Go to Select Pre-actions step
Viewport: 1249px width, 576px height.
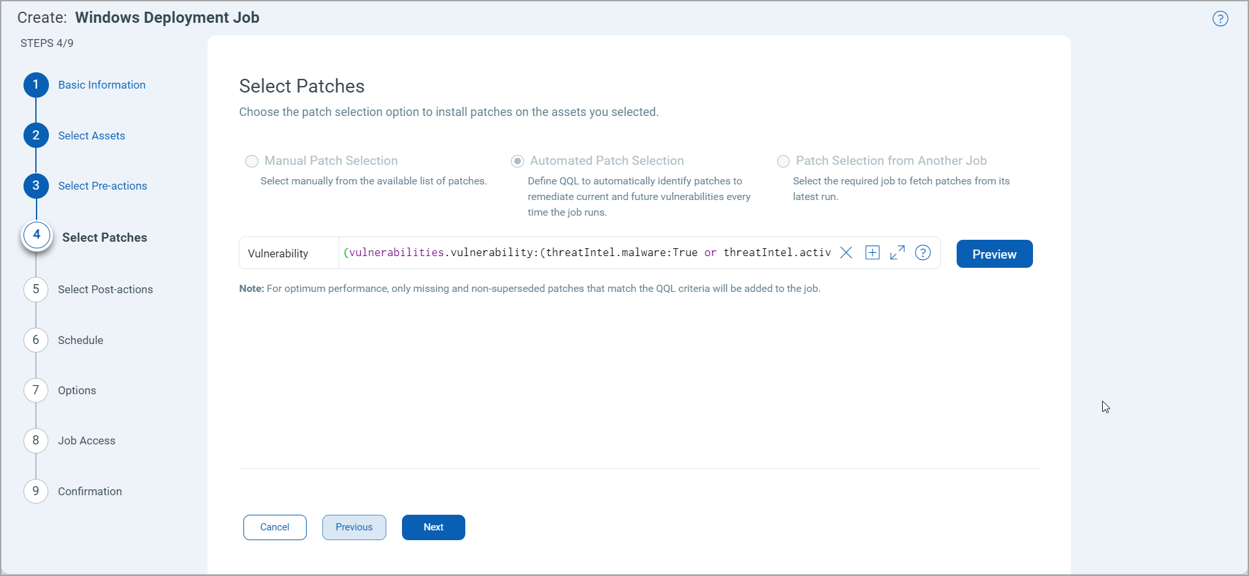(x=102, y=186)
